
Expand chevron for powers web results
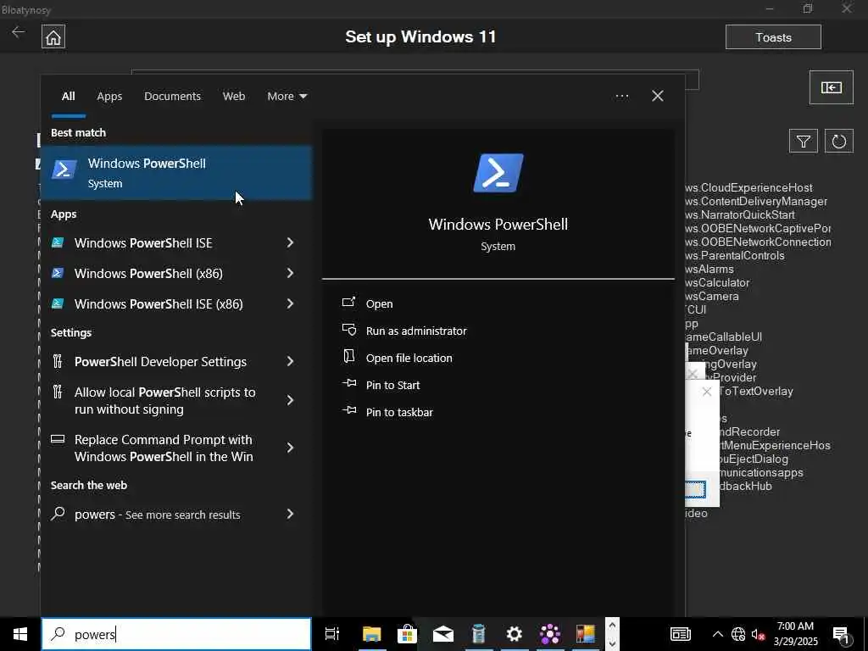click(x=290, y=515)
